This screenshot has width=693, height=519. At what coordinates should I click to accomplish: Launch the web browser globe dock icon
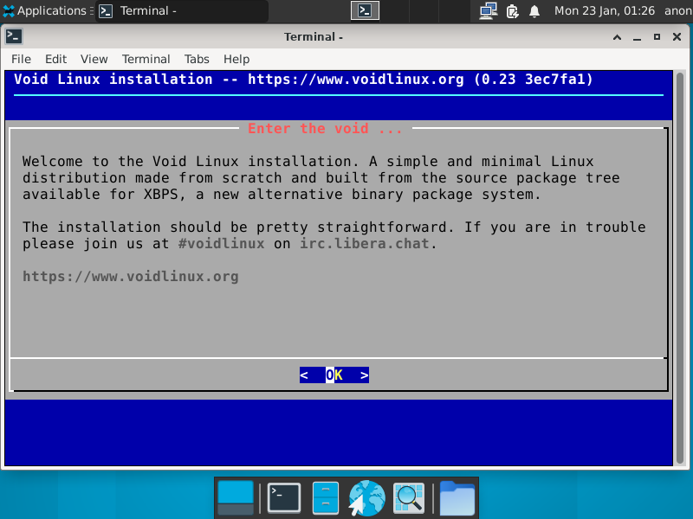366,498
